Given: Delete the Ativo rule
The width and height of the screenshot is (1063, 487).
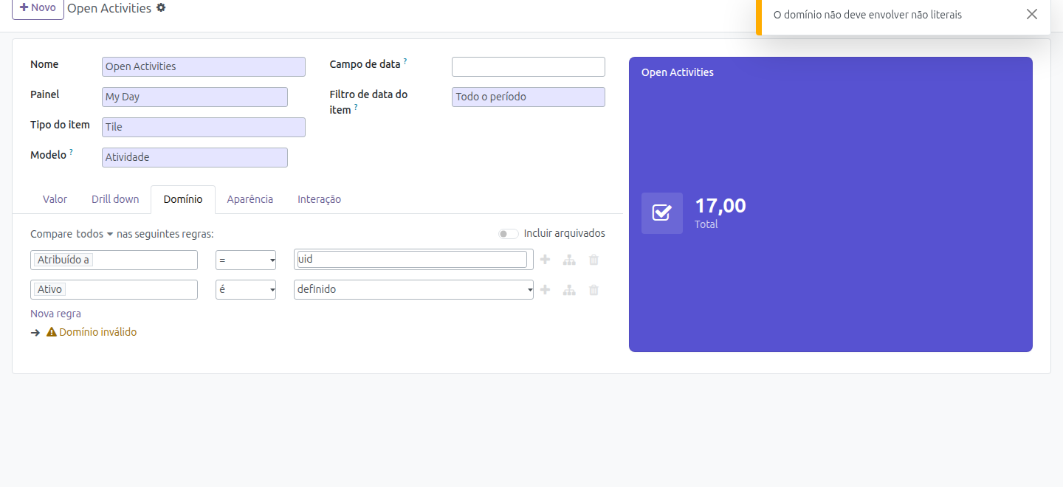Looking at the screenshot, I should click(x=594, y=290).
